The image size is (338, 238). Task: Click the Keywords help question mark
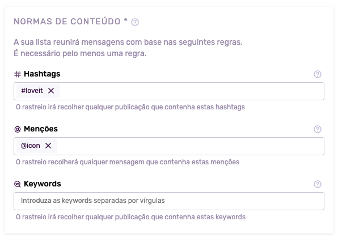point(318,184)
